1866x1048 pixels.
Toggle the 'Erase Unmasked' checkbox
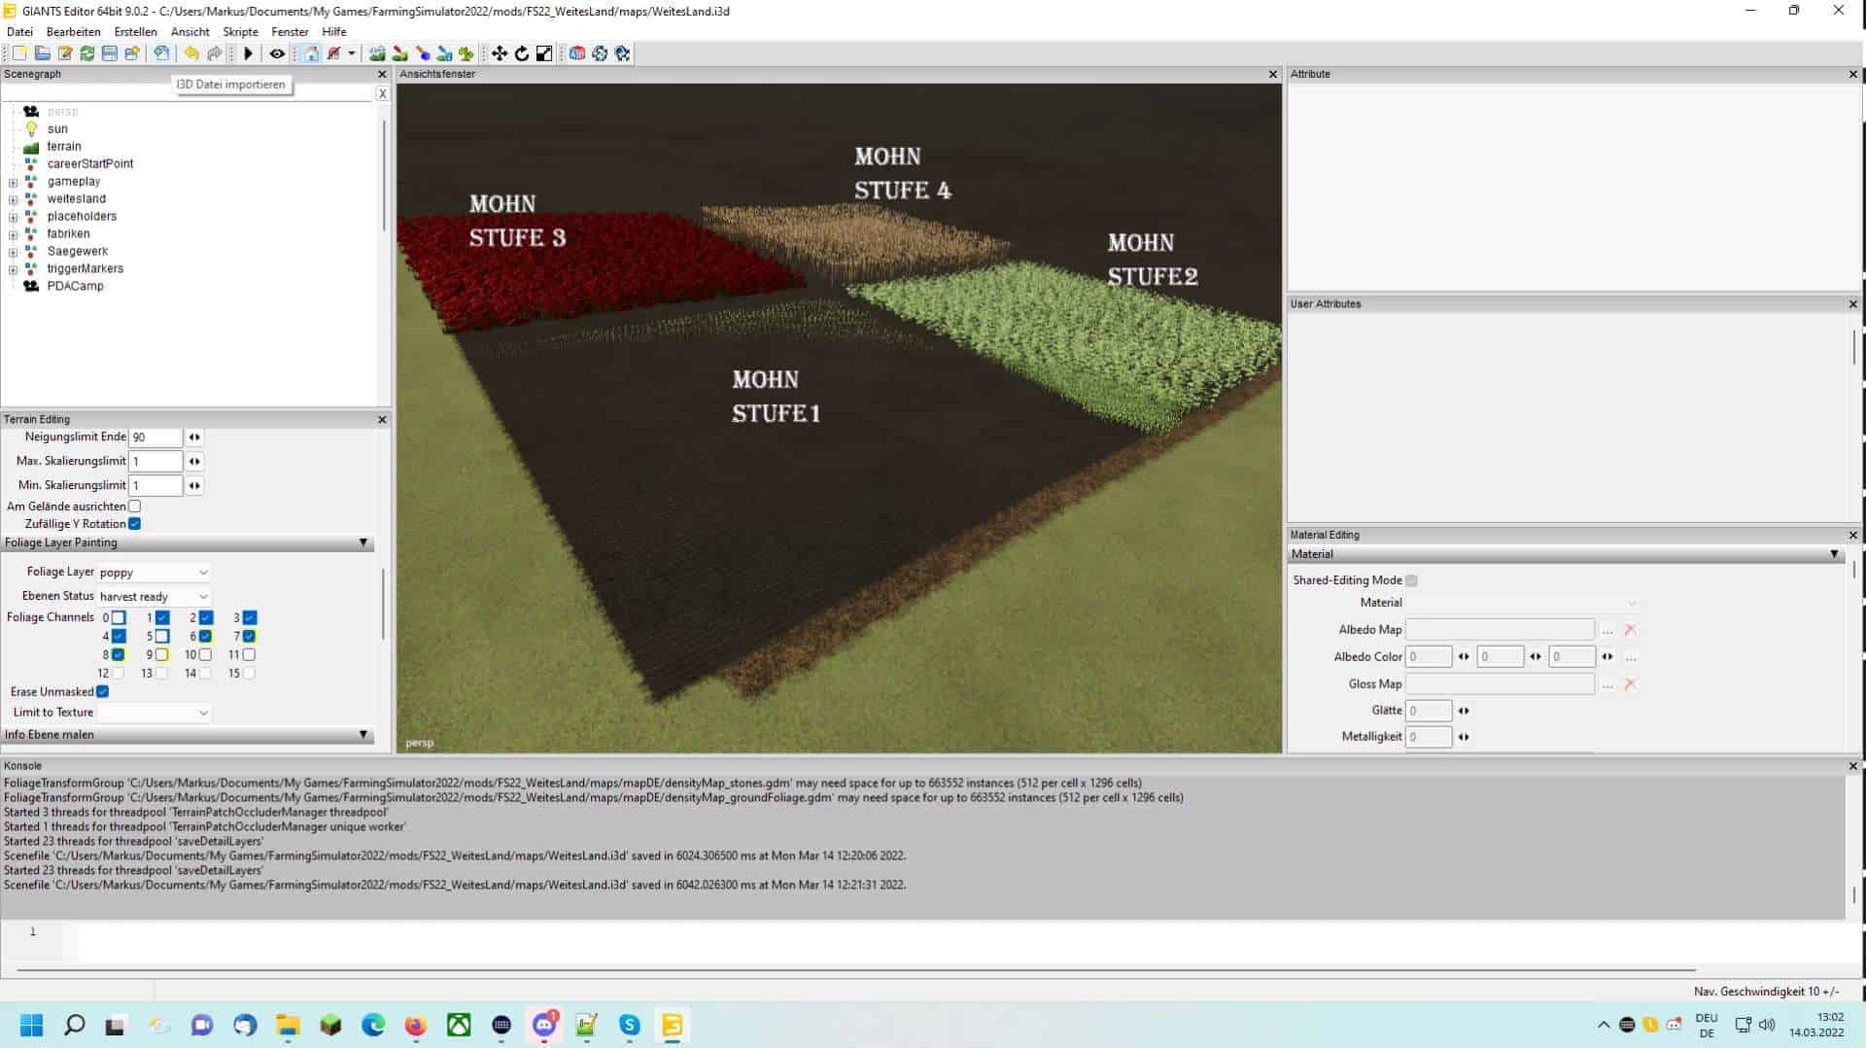pos(103,692)
